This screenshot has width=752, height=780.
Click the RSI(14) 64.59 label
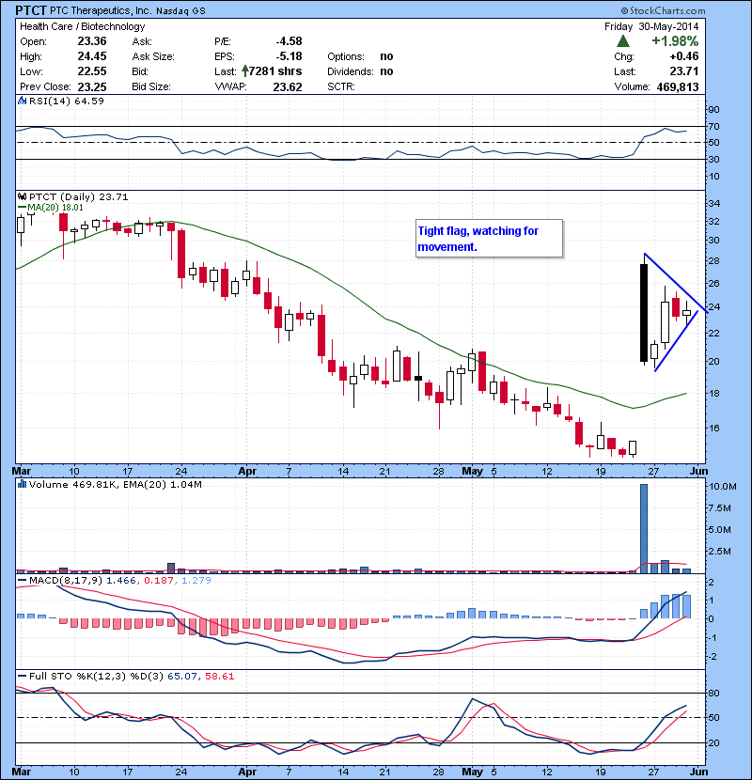pyautogui.click(x=67, y=101)
